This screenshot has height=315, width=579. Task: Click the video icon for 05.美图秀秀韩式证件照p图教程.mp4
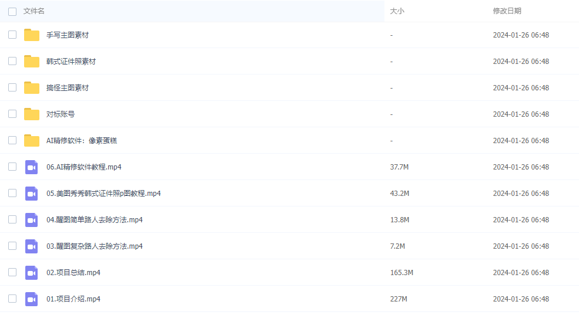(x=32, y=194)
